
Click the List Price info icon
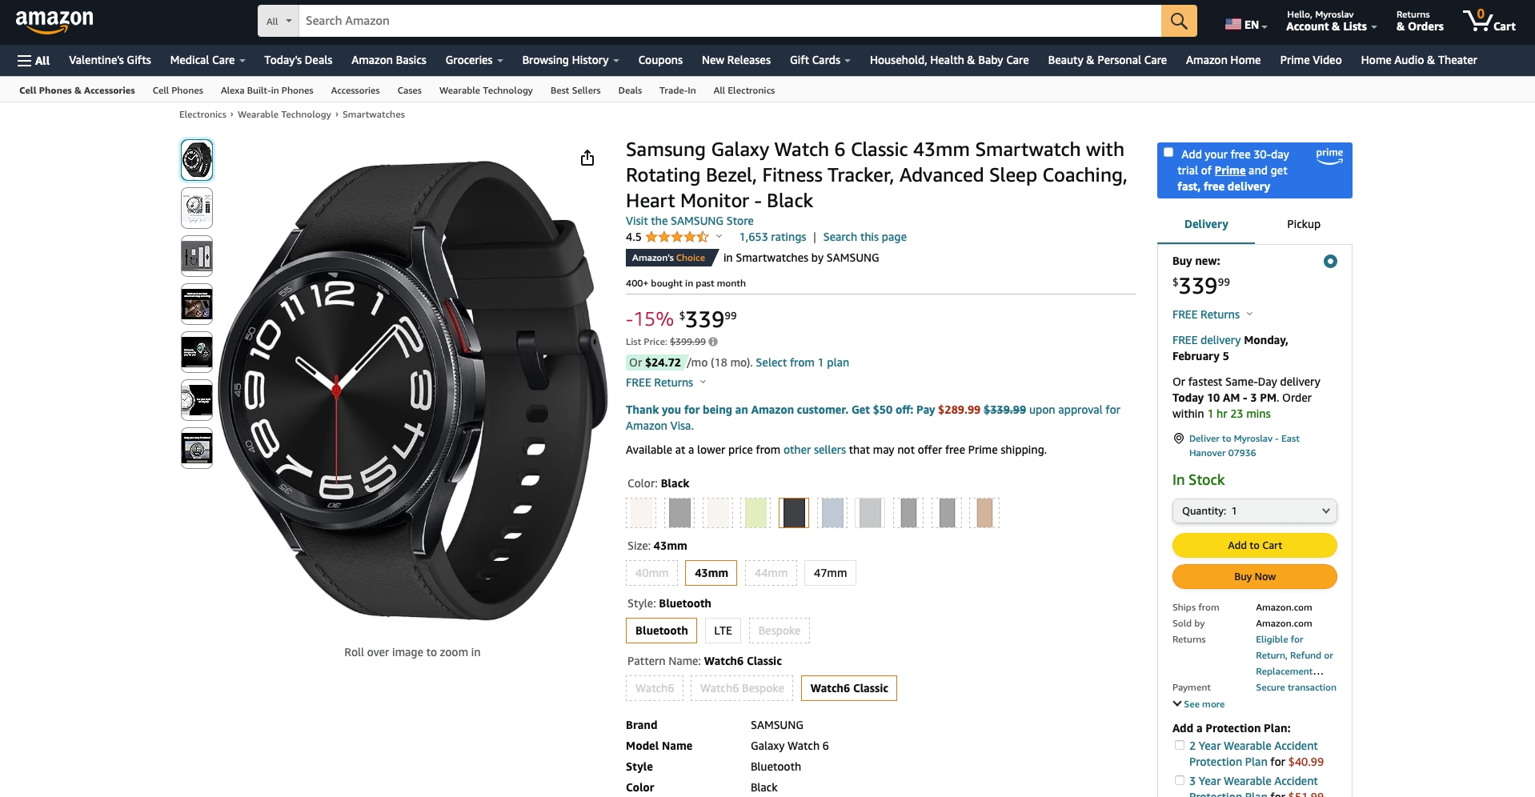click(713, 342)
